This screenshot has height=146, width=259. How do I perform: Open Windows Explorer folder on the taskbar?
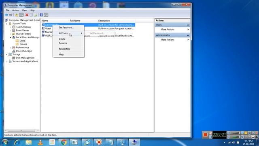(29, 142)
